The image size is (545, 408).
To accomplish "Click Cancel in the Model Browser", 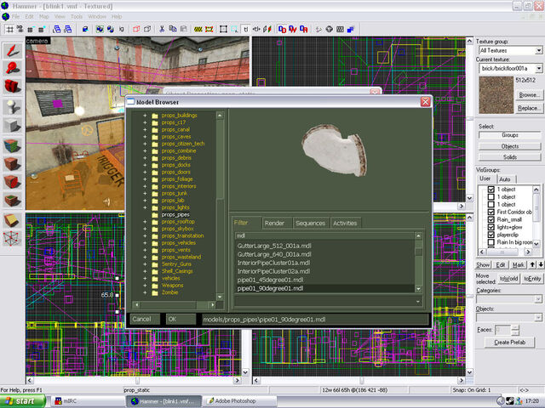I will (145, 320).
